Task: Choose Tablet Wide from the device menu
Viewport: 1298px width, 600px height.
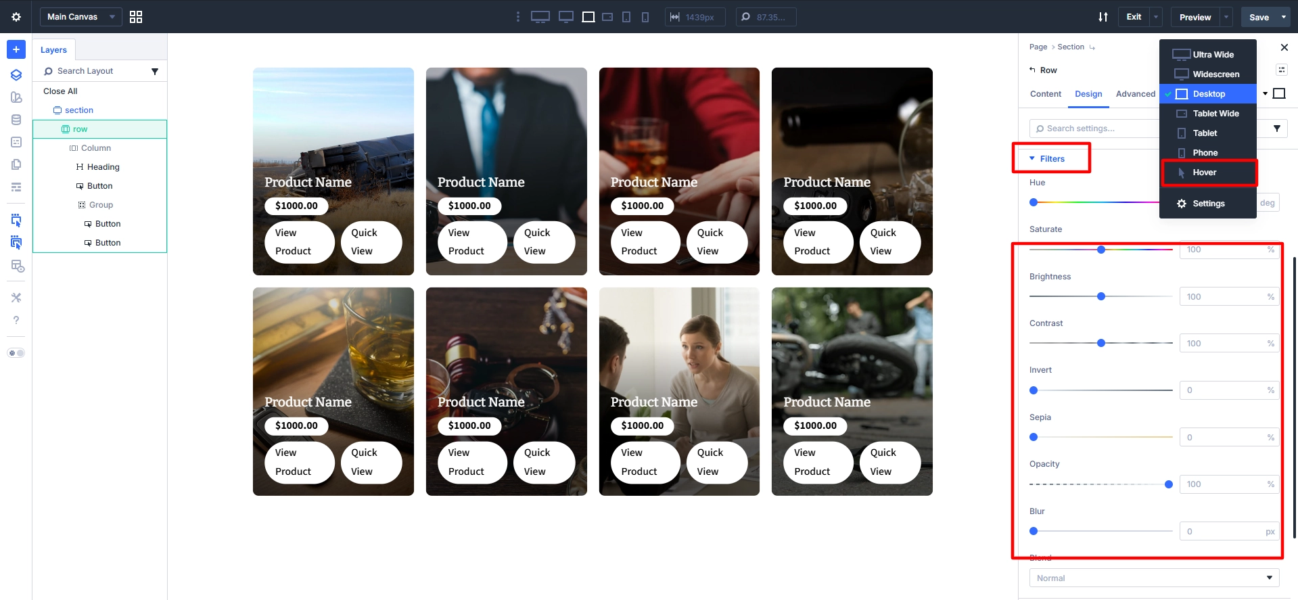Action: [1208, 114]
